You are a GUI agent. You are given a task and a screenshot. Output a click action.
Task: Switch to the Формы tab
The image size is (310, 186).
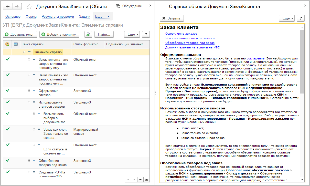pyautogui.click(x=31, y=17)
